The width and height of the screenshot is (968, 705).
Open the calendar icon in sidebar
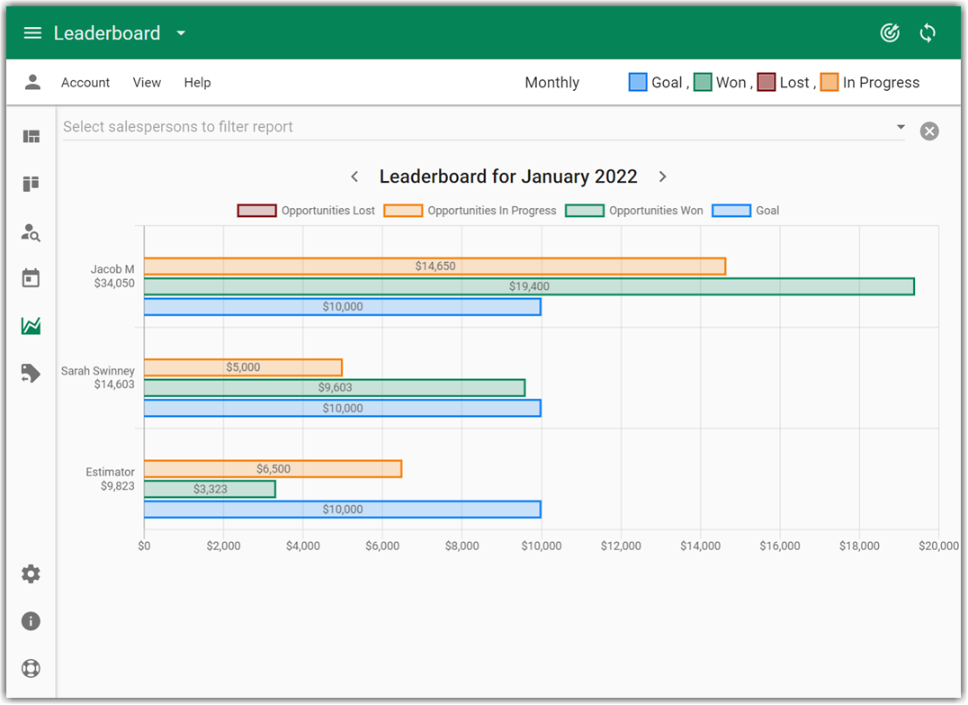pyautogui.click(x=31, y=278)
